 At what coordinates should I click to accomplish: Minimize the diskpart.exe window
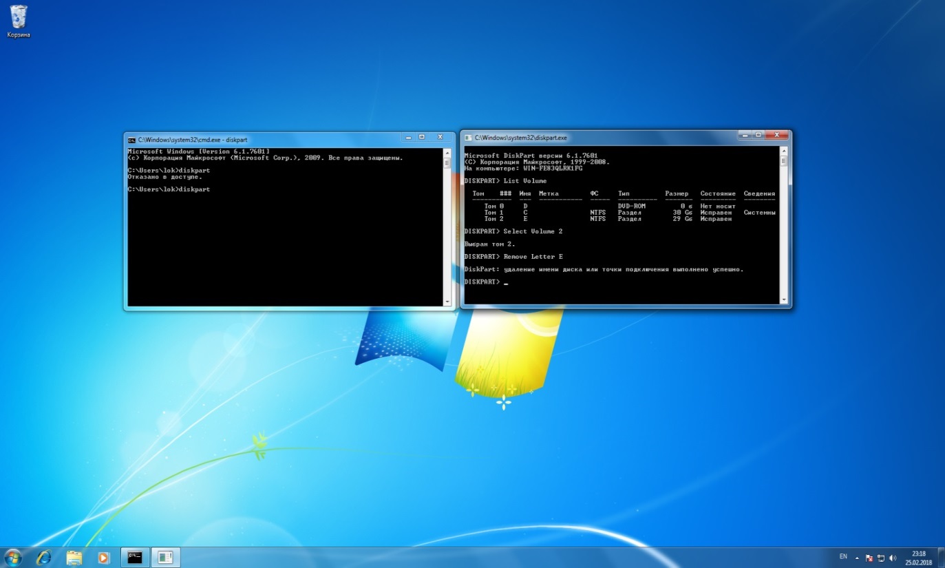(x=744, y=135)
